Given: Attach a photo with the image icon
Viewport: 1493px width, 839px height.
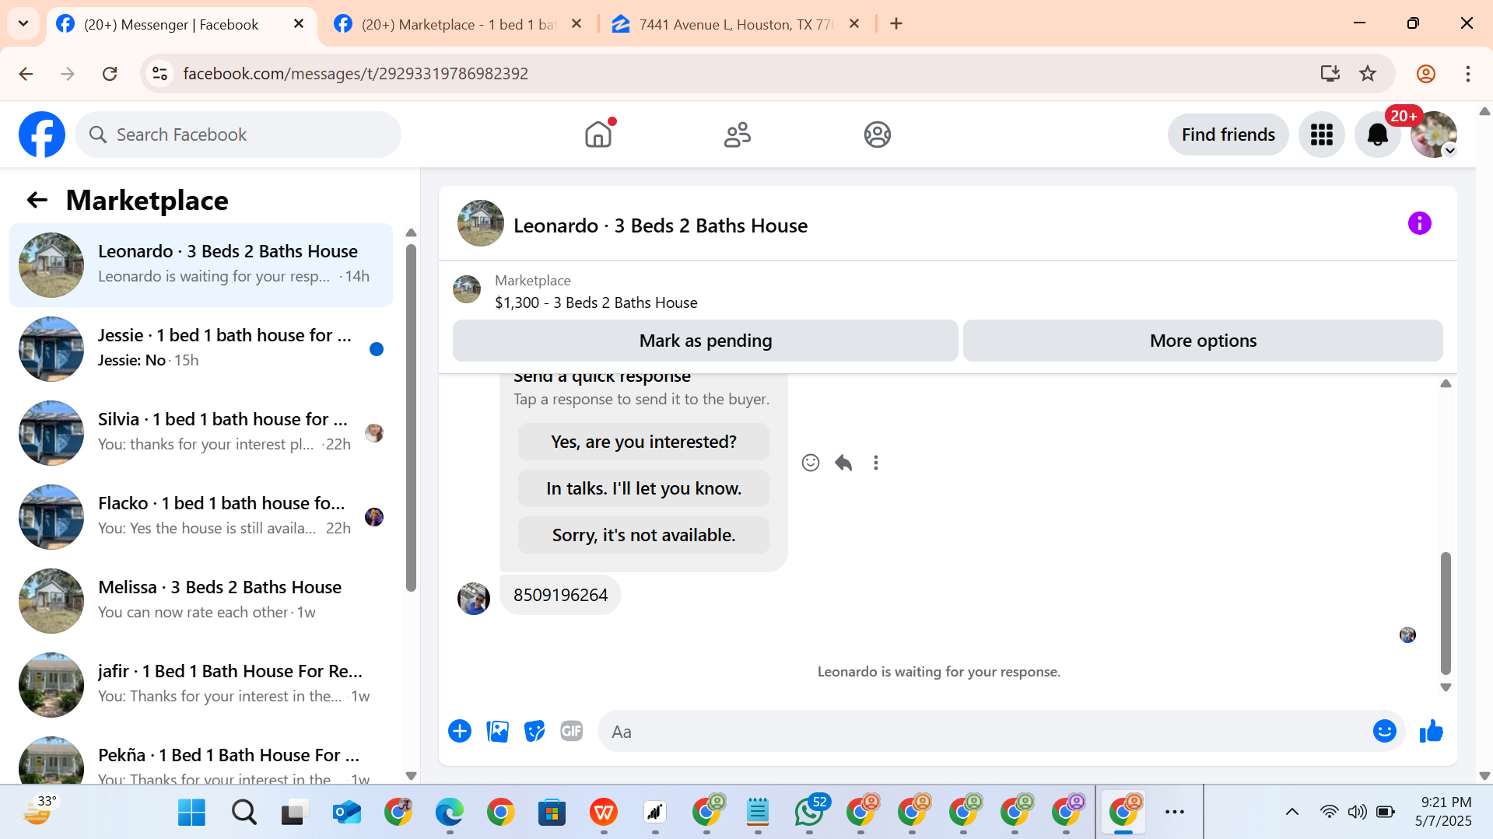Looking at the screenshot, I should [497, 731].
